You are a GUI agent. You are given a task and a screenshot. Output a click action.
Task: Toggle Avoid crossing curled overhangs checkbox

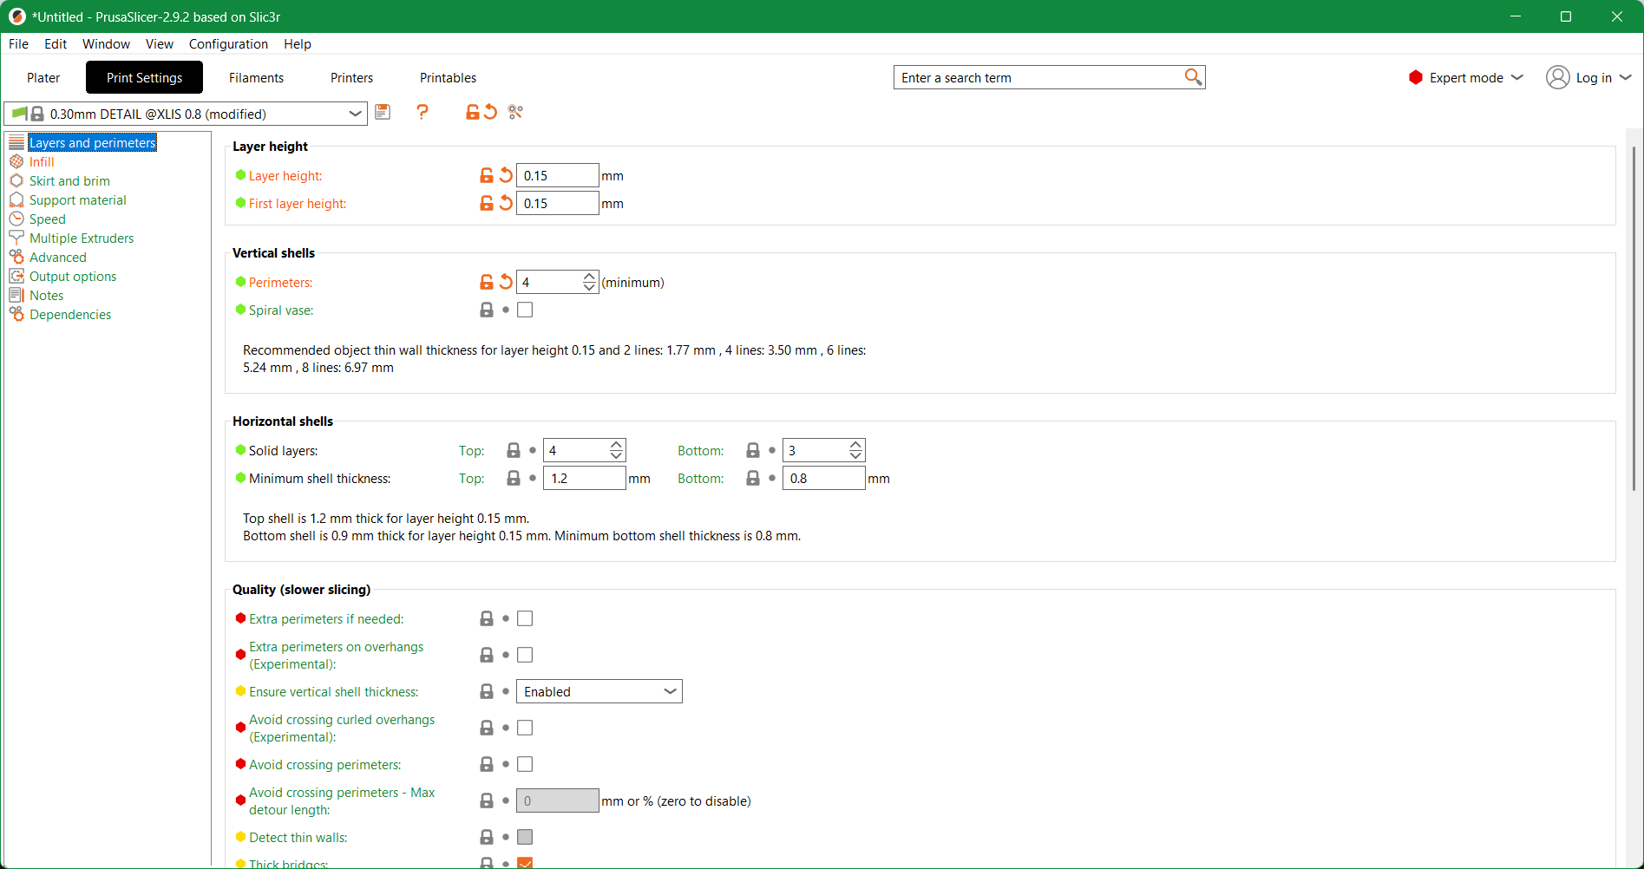tap(525, 728)
